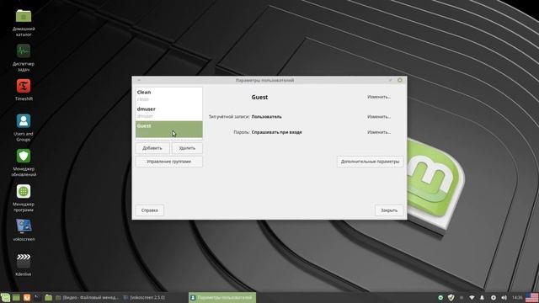Click the Закрыть (Close) button
The height and width of the screenshot is (303, 539).
click(x=389, y=210)
